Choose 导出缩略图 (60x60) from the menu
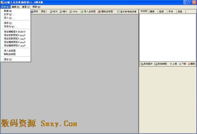 14,32
